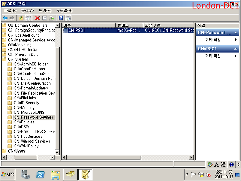Click Action Center flag tray icon
This screenshot has width=241, height=181.
click(x=193, y=175)
